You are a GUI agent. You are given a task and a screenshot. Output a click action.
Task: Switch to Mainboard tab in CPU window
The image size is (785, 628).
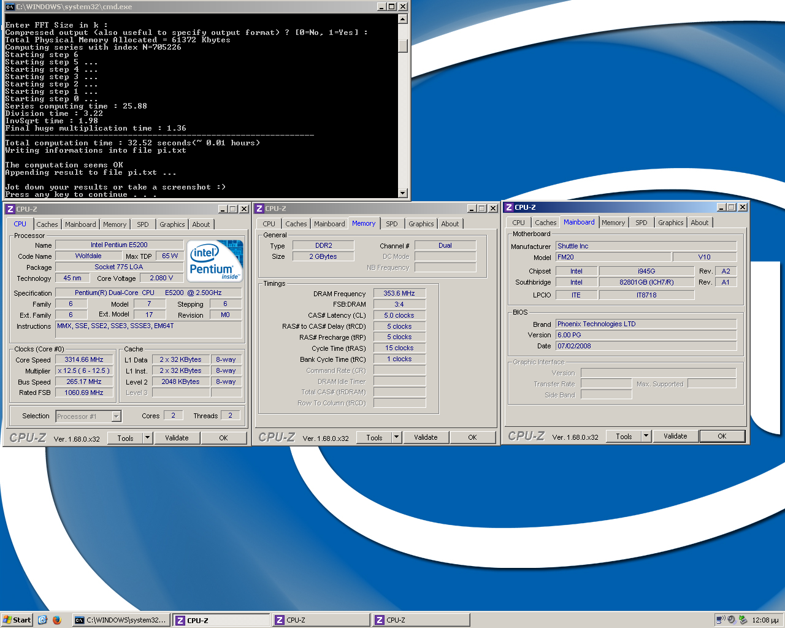[x=80, y=224]
